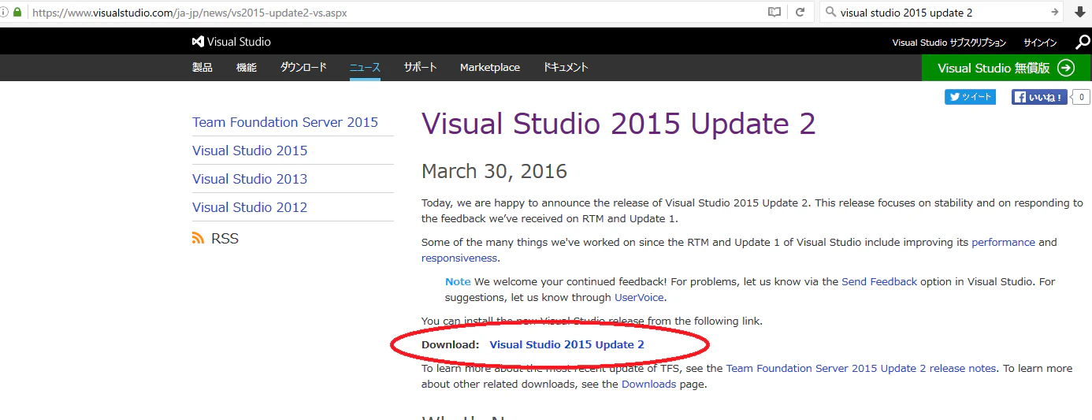1092x420 pixels.
Task: Click the reader view icon in address bar
Action: pyautogui.click(x=774, y=13)
